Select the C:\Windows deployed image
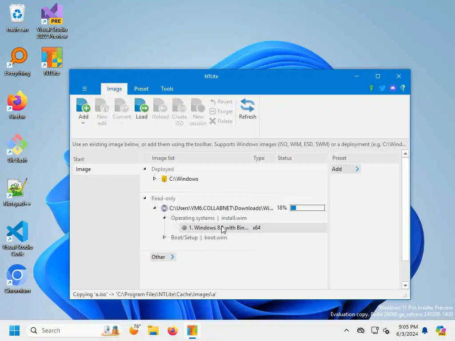The width and height of the screenshot is (455, 341). (x=184, y=179)
